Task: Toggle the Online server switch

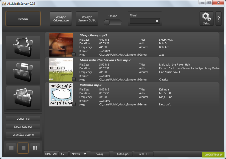Action: [x=113, y=22]
